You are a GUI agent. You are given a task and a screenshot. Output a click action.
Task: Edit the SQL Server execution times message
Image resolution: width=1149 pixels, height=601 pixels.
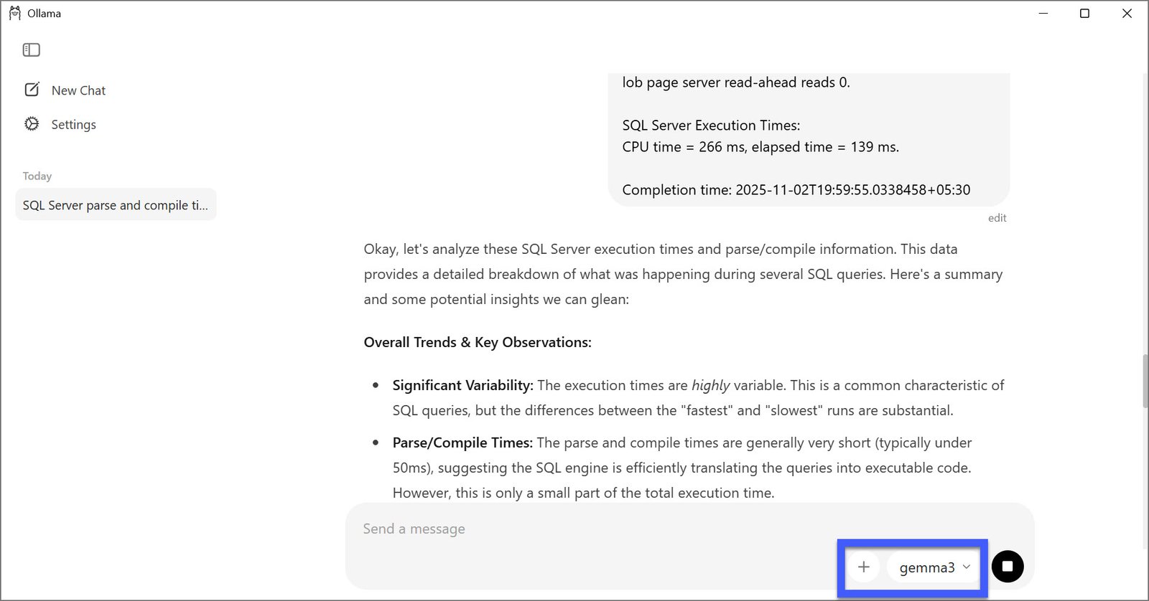pyautogui.click(x=997, y=217)
